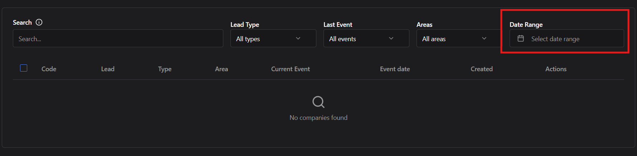Click the Created column header
637x156 pixels.
point(481,69)
